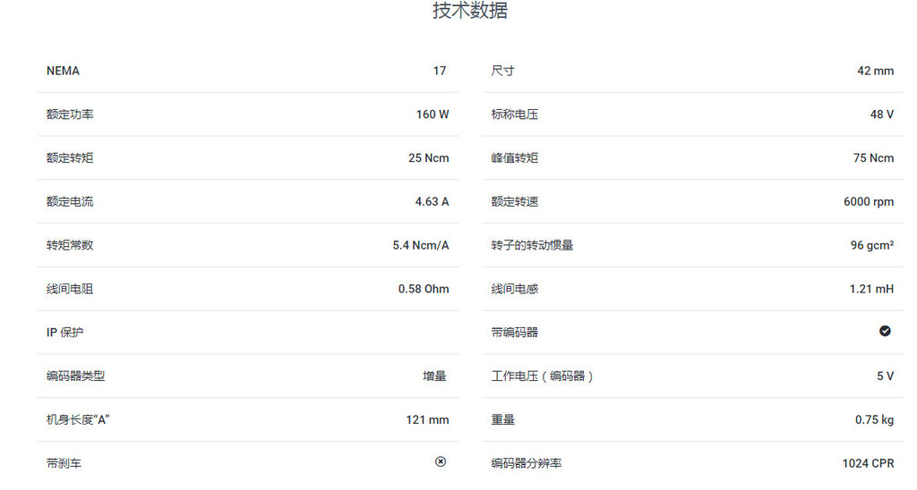This screenshot has width=917, height=490.
Task: Click the 121 mm body length value
Action: [427, 419]
